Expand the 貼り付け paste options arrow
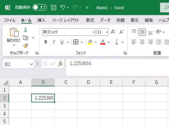This screenshot has width=169, height=125. pos(14,45)
